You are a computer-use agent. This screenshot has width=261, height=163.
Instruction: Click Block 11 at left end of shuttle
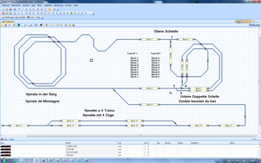point(19,126)
